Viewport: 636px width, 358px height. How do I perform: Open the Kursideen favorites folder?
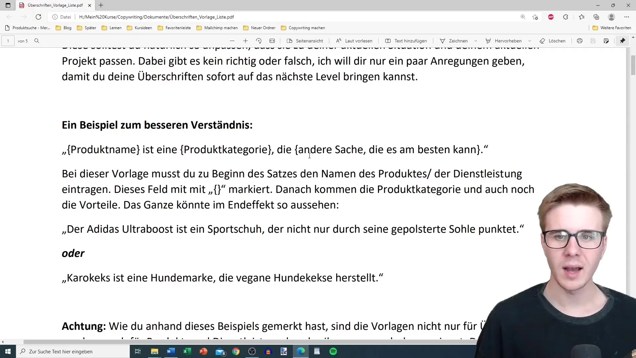[x=139, y=28]
